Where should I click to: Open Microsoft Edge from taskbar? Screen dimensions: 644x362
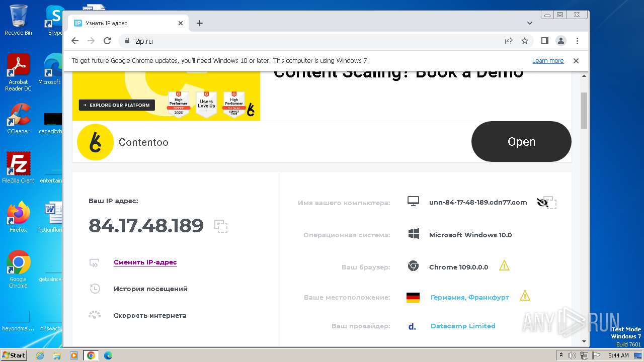coord(108,355)
